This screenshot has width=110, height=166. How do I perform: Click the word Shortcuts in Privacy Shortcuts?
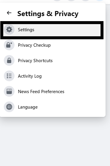[x=43, y=61]
